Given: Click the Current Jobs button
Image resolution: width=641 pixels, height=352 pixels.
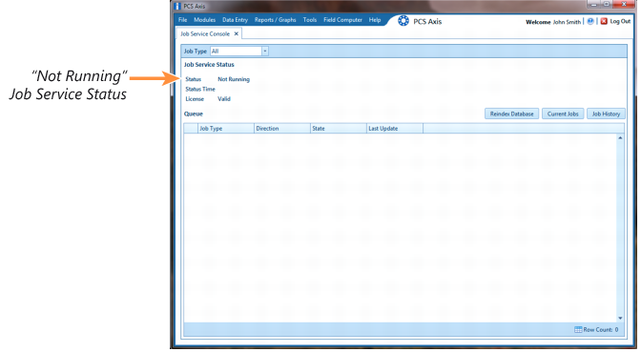Looking at the screenshot, I should [563, 114].
